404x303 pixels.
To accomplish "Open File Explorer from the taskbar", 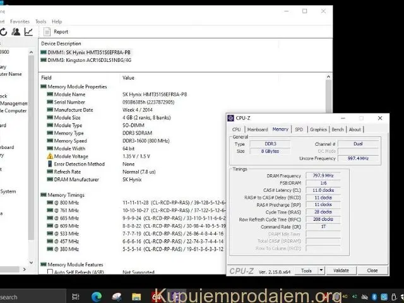I will pyautogui.click(x=136, y=296).
